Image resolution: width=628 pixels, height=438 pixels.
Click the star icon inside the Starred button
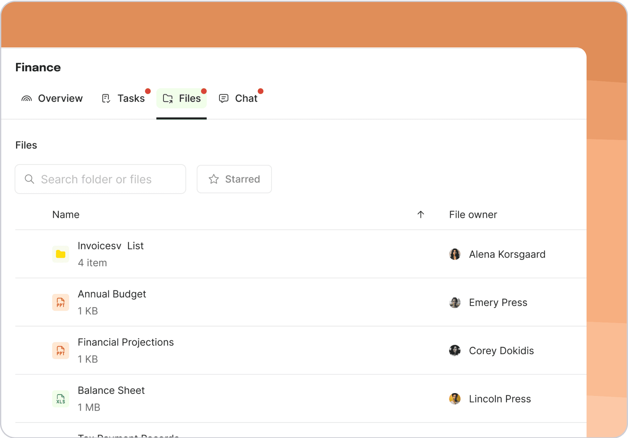(x=214, y=179)
